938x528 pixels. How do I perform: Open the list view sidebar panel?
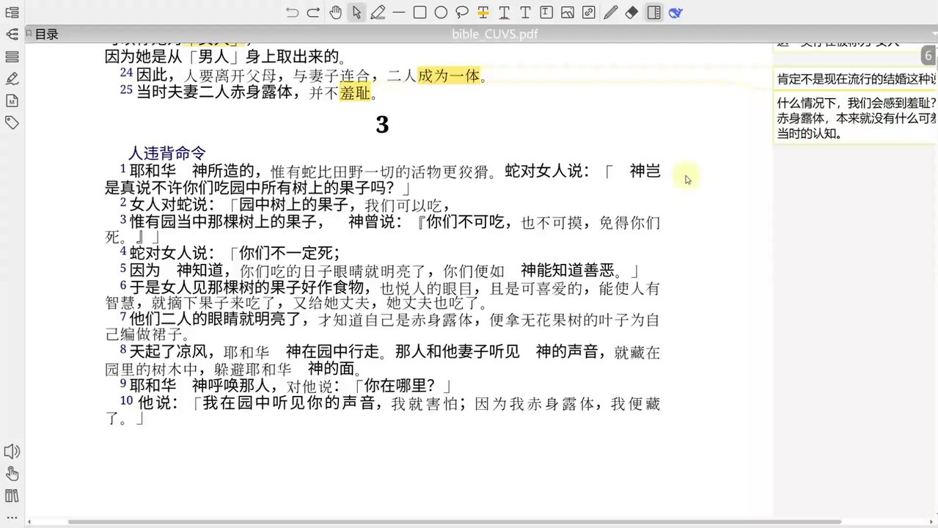click(x=12, y=56)
